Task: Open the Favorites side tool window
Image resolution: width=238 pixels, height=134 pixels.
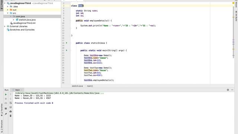Action: pyautogui.click(x=1, y=110)
